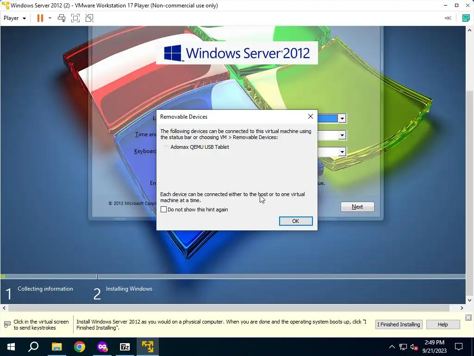Show hidden system tray icons
The image size is (474, 356).
click(x=392, y=347)
